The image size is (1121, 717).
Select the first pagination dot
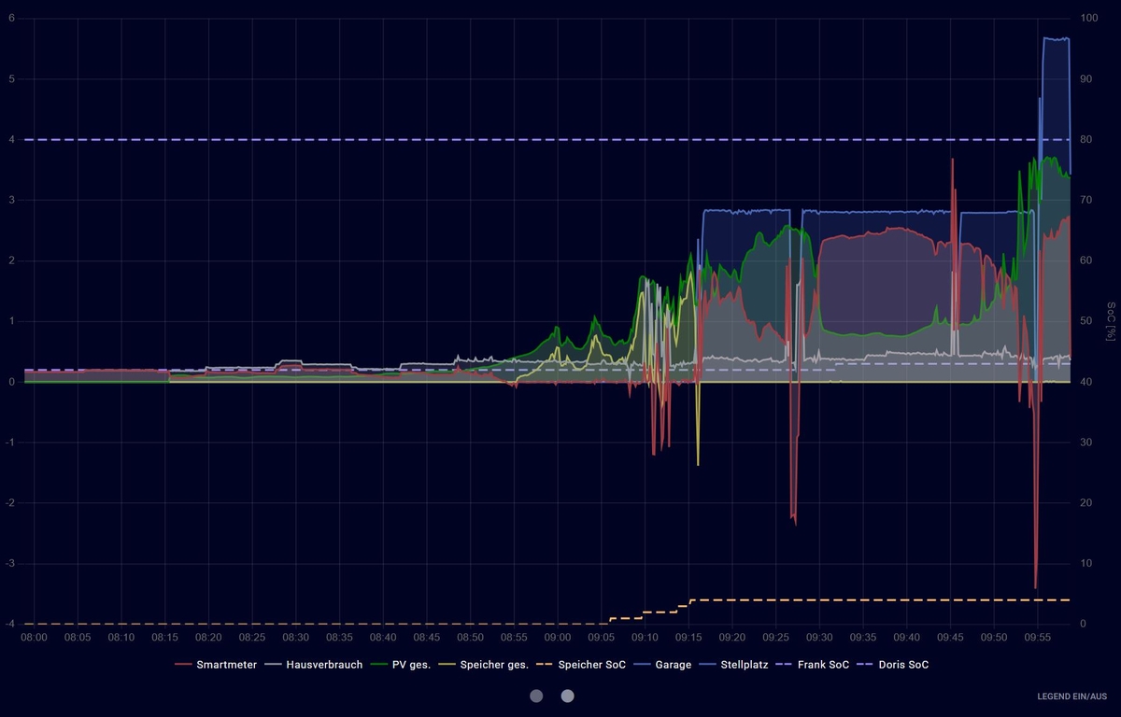(x=536, y=696)
